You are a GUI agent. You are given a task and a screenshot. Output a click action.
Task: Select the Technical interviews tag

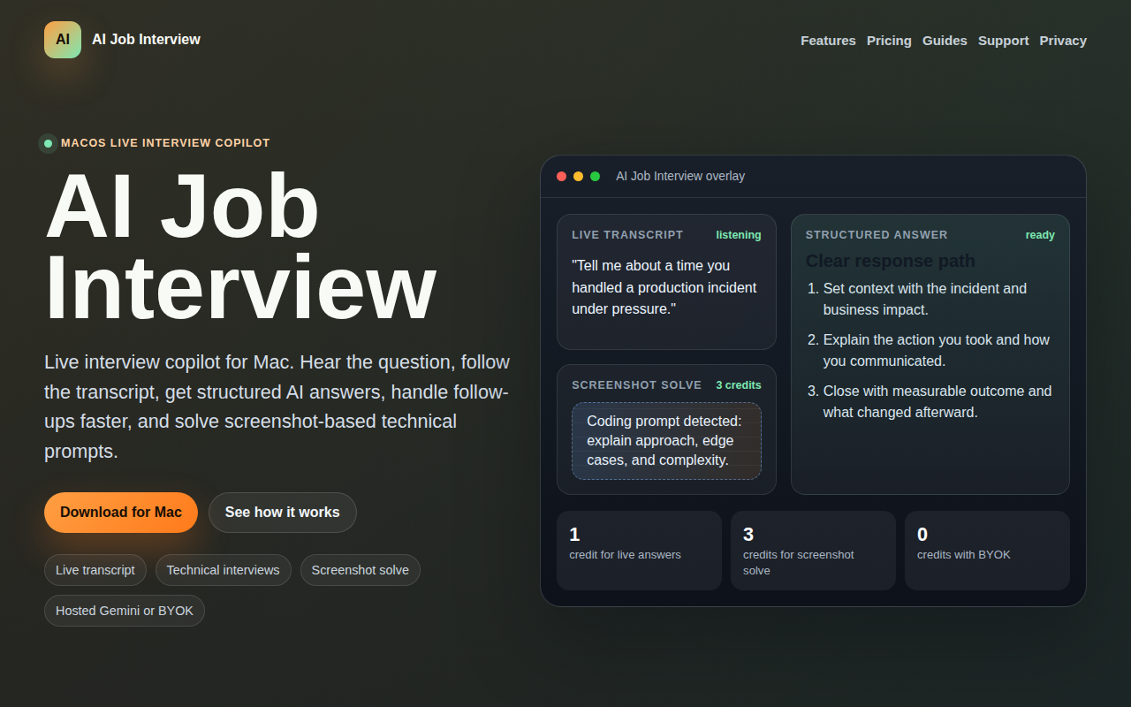[x=224, y=570]
